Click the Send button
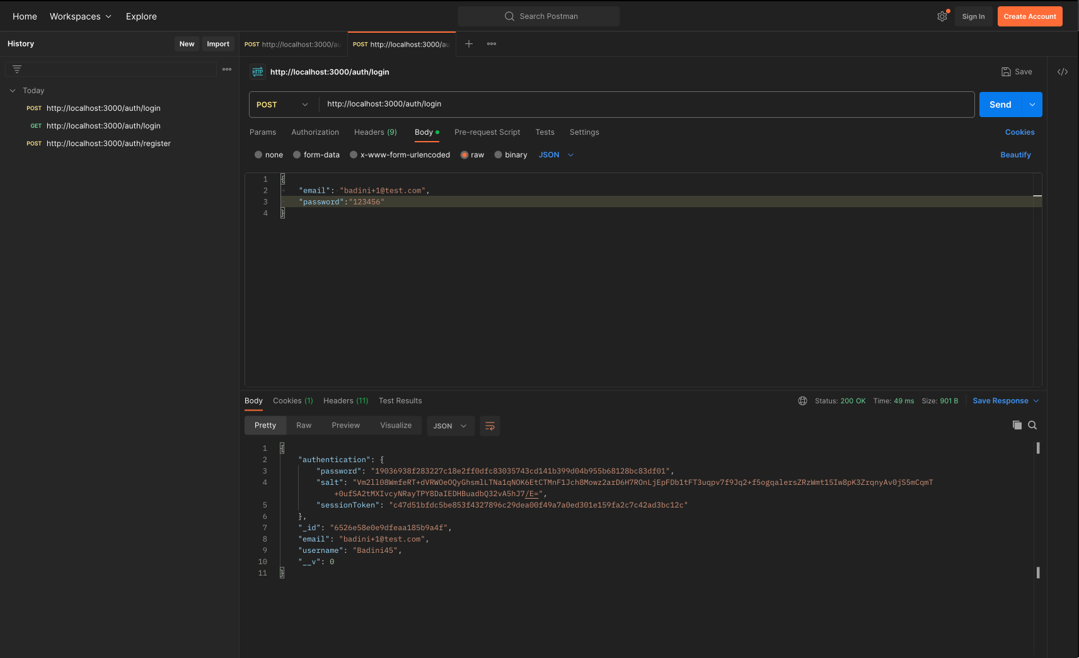1079x658 pixels. pyautogui.click(x=1000, y=105)
